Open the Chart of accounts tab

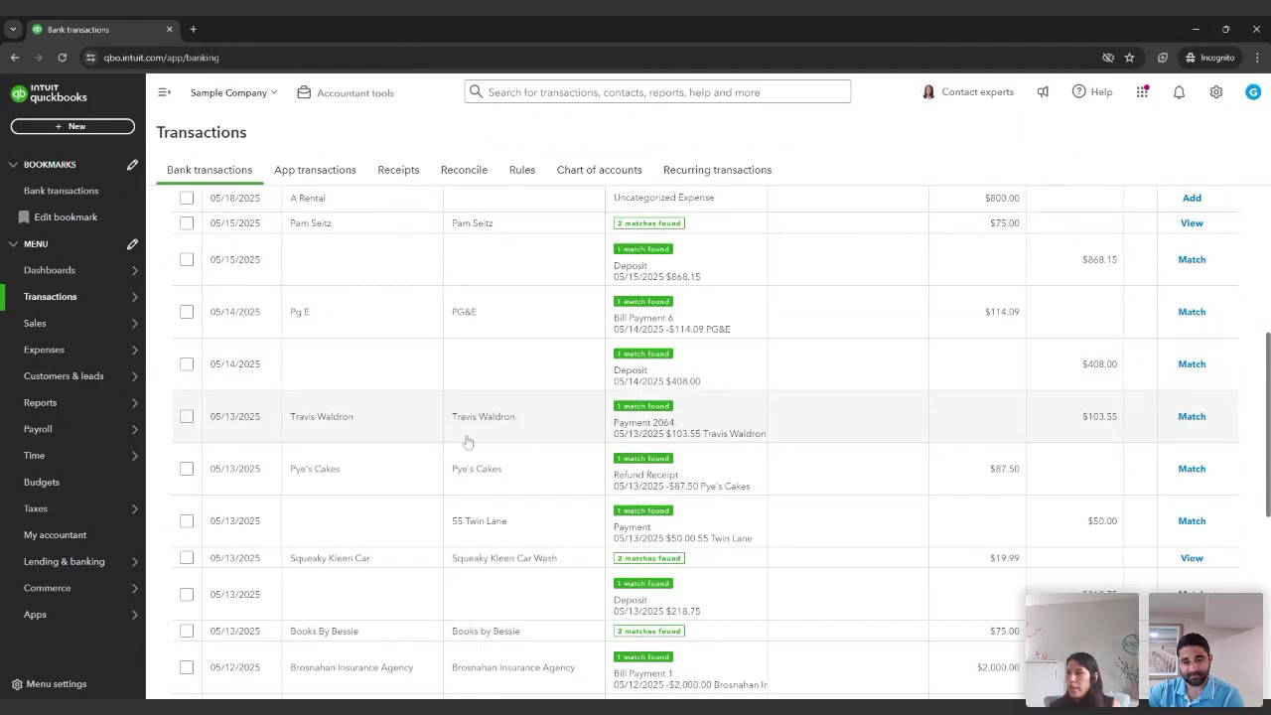tap(599, 170)
